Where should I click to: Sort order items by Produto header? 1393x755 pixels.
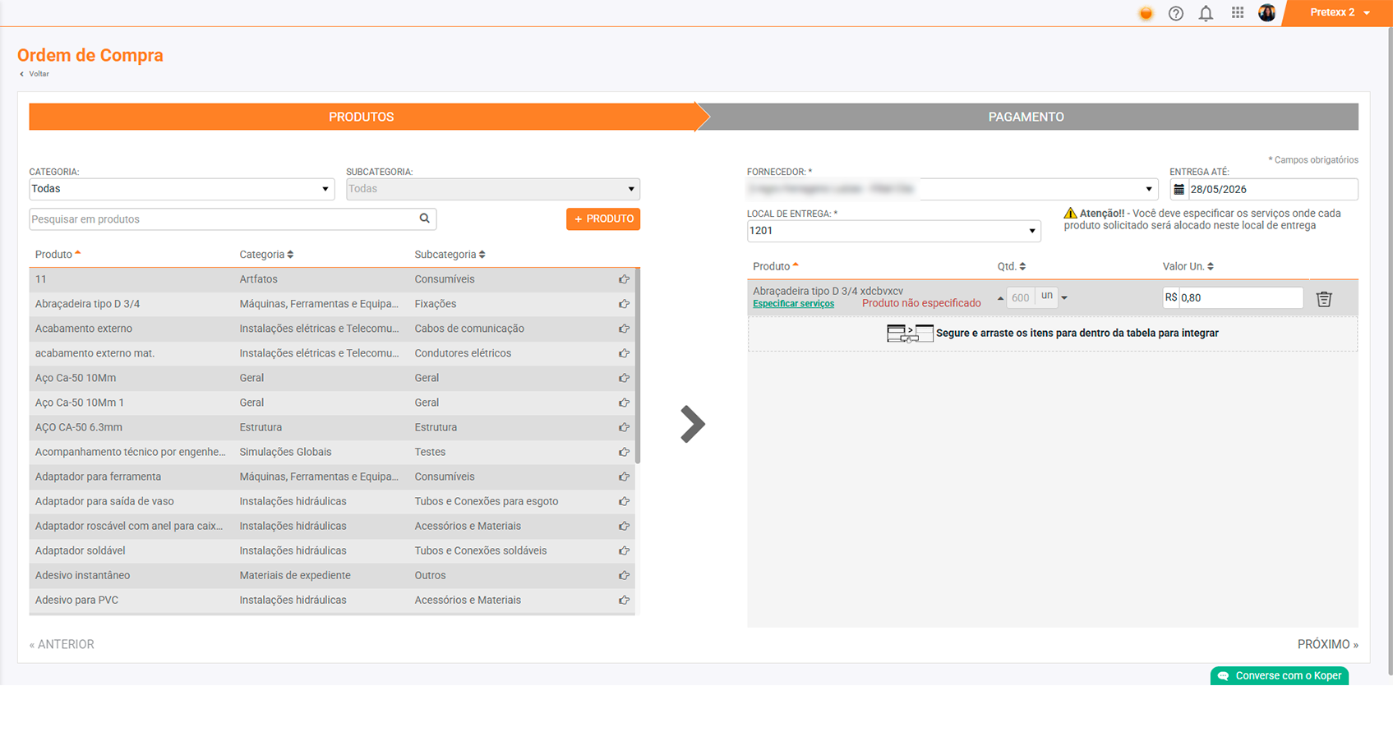click(x=776, y=266)
